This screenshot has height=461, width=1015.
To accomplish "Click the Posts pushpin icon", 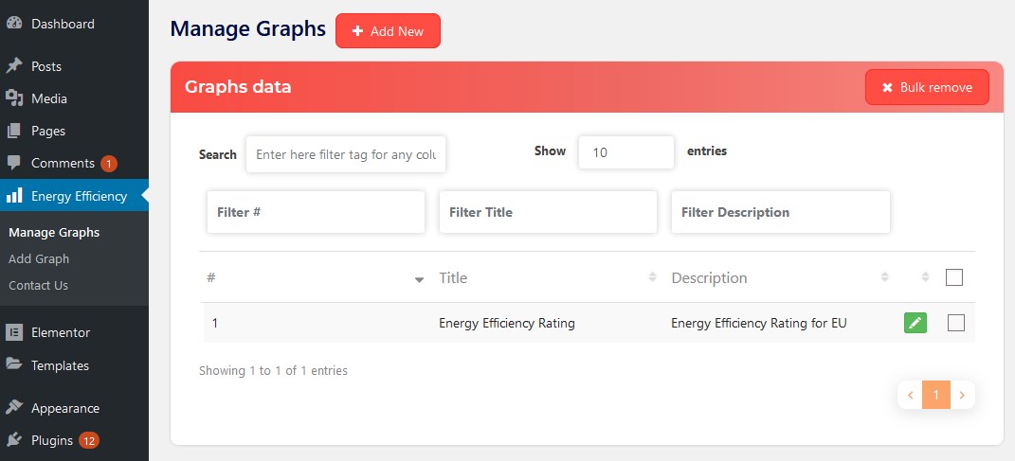I will (14, 66).
